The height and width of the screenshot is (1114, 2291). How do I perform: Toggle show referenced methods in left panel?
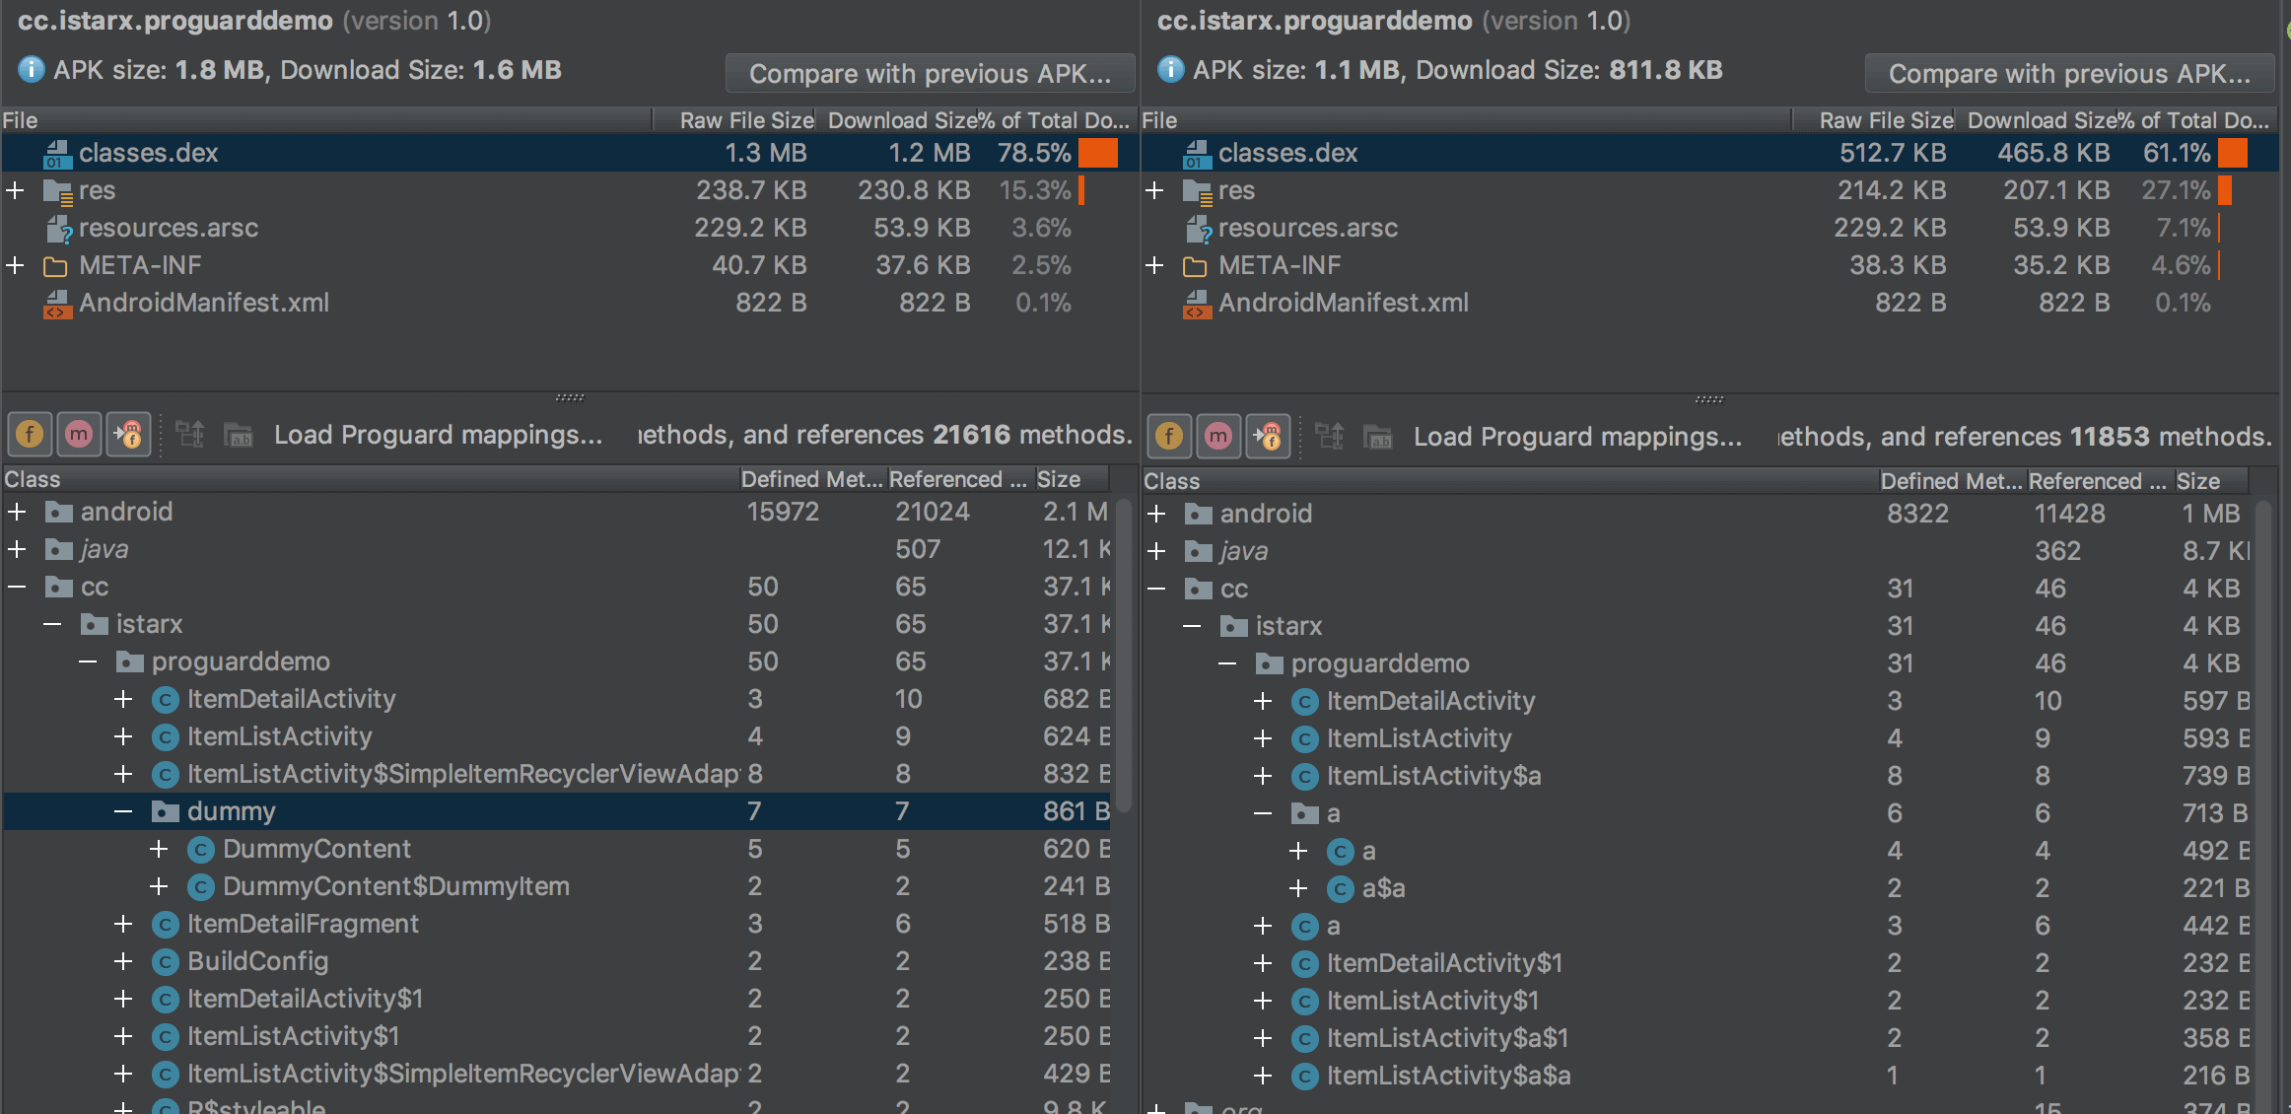point(128,435)
